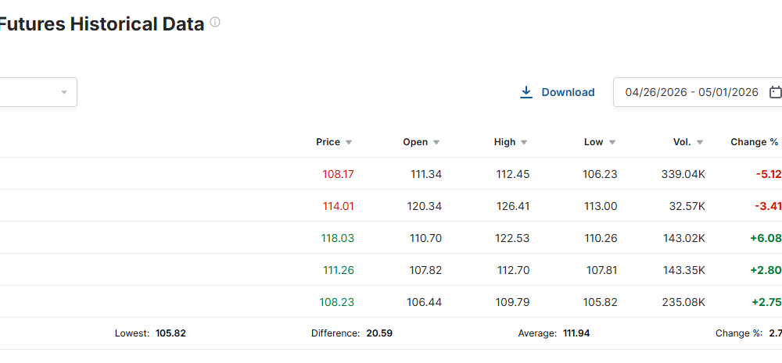Click the High column header

click(504, 142)
